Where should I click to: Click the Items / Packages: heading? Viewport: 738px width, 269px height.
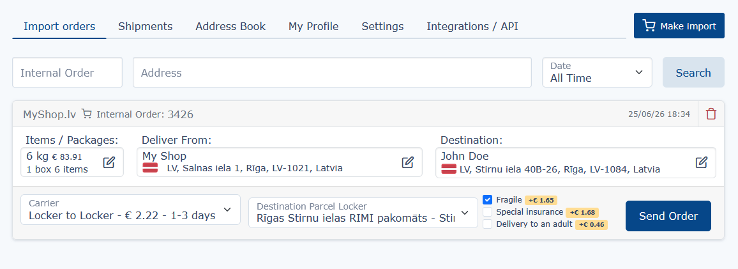[72, 140]
